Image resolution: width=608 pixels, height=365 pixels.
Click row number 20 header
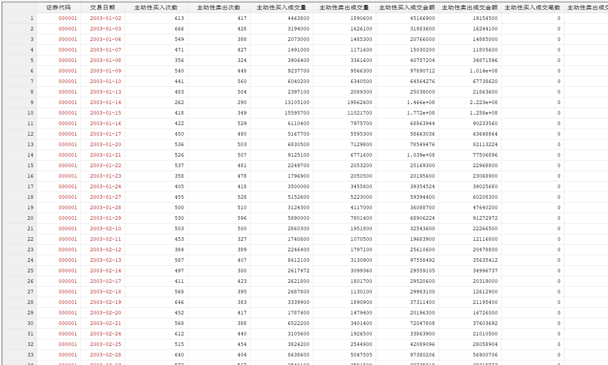[19, 218]
